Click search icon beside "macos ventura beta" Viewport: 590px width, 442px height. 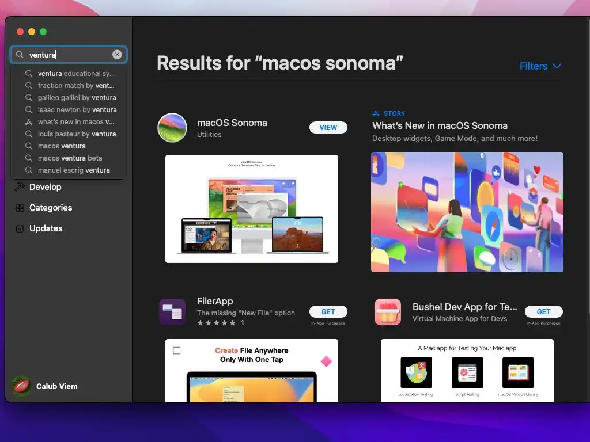coord(29,158)
